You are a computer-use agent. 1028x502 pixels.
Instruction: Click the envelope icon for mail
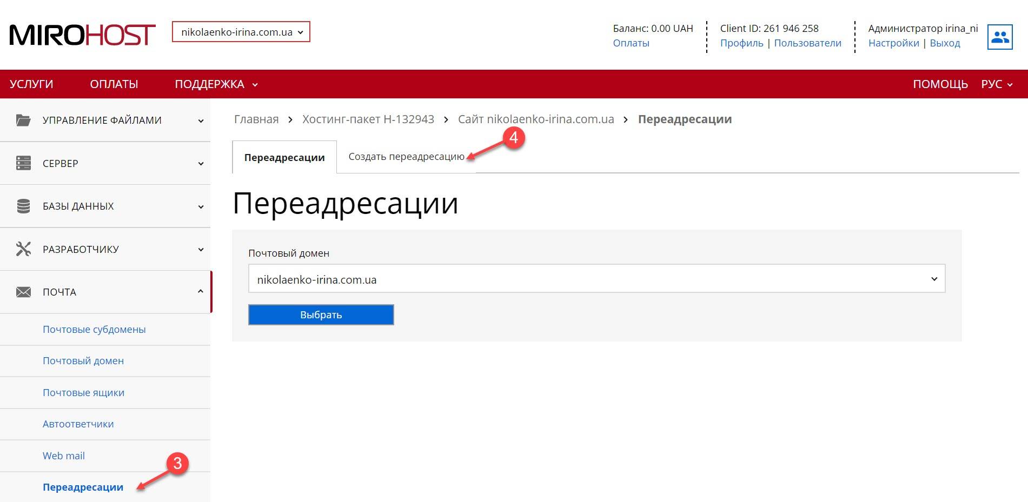(x=23, y=292)
